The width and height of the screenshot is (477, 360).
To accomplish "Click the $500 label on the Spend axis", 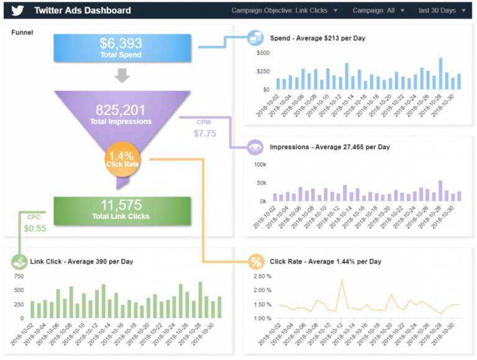I will click(x=263, y=53).
